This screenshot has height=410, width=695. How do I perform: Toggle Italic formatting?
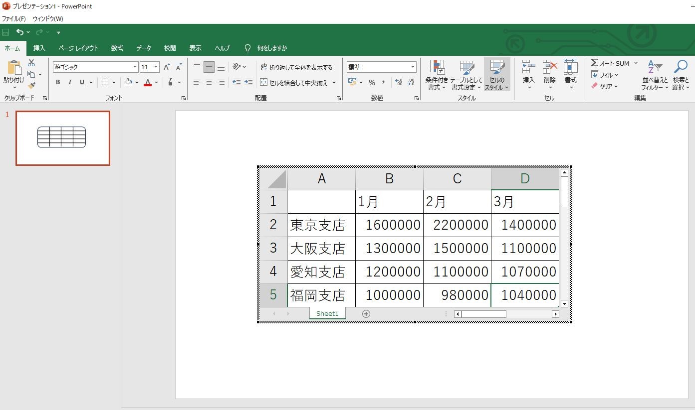click(70, 82)
